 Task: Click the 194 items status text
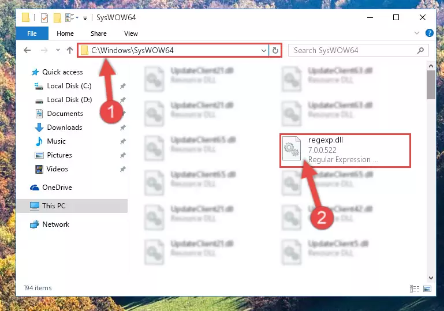click(x=38, y=288)
